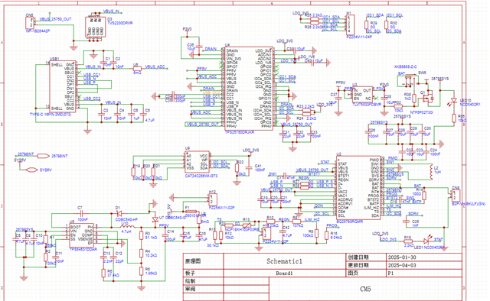Select the LED10 diode symbol

click(454, 102)
